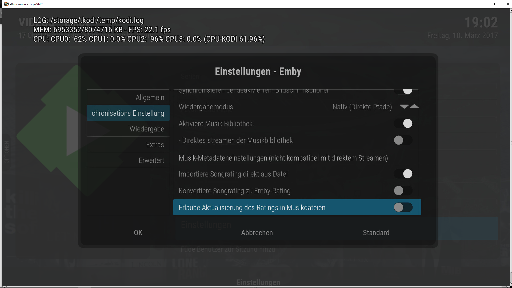Open the OPTIONEN side tab
Viewport: 512px width, 288px height.
point(7,152)
